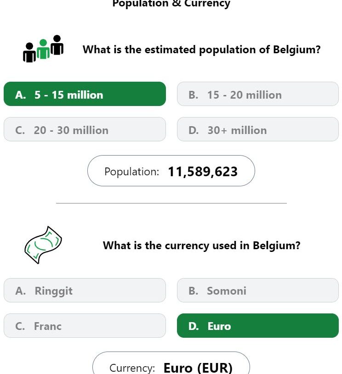Click the 11,589,623 population number
The image size is (342, 374).
click(x=203, y=172)
